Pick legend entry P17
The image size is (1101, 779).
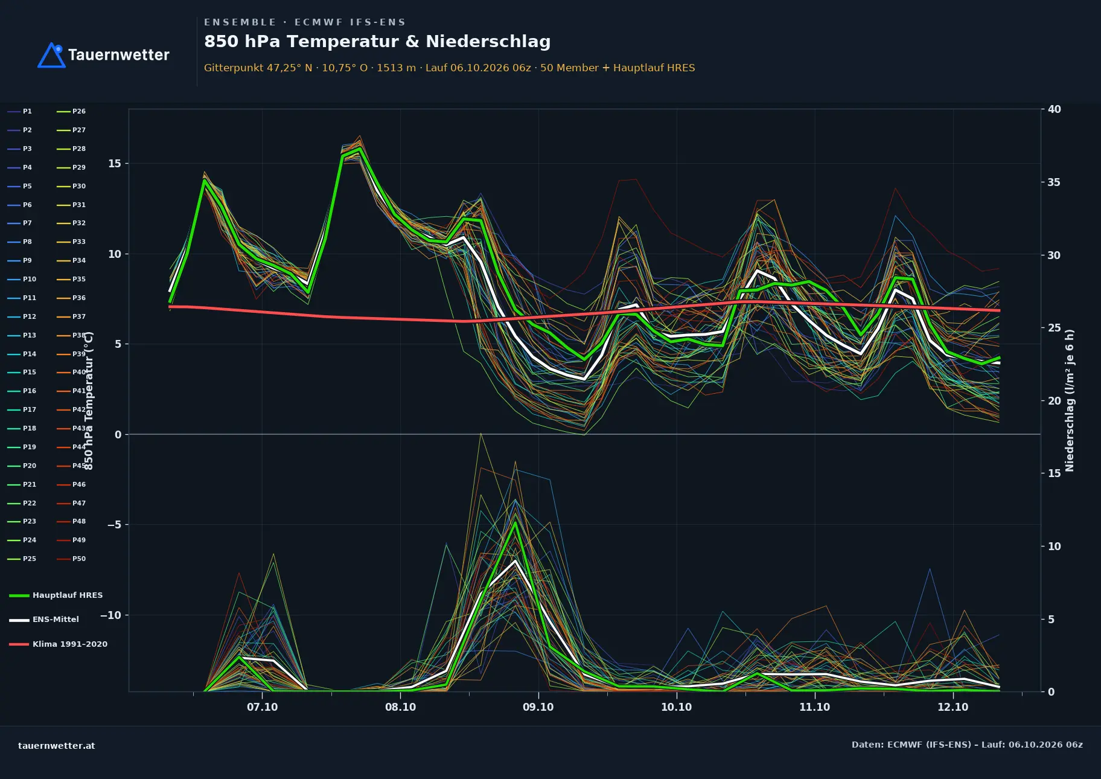22,410
